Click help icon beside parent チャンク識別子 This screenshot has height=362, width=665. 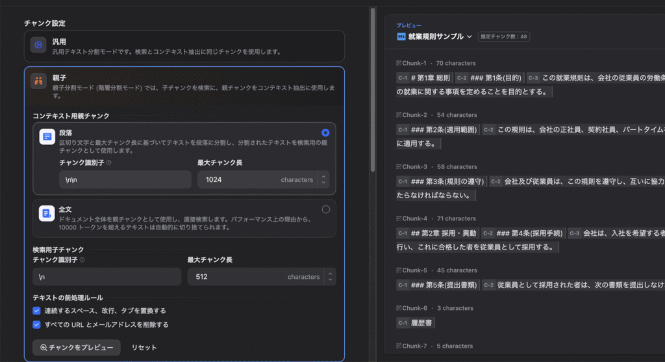[x=109, y=163]
